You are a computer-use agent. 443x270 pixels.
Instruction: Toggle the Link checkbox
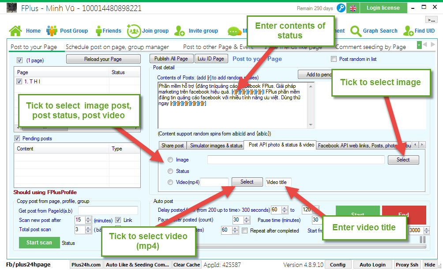pos(118,220)
